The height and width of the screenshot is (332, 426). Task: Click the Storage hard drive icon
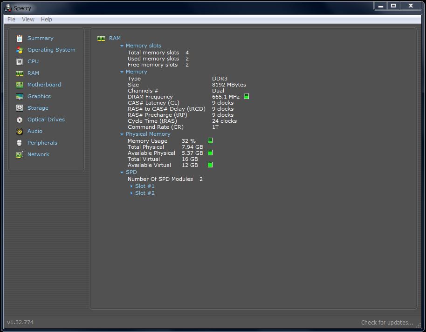(19, 108)
